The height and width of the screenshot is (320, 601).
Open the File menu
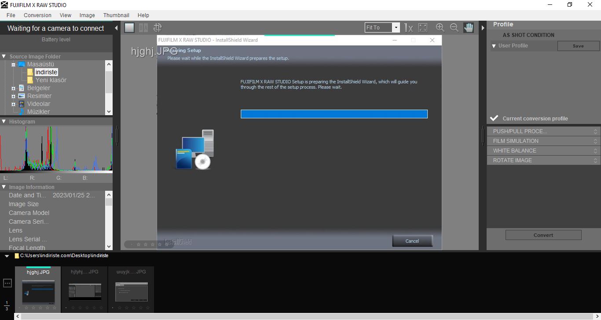coord(11,15)
